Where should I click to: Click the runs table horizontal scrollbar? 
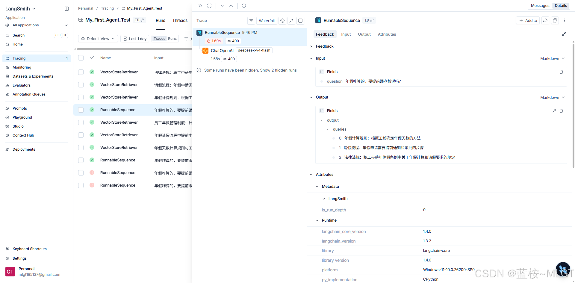pyautogui.click(x=134, y=49)
